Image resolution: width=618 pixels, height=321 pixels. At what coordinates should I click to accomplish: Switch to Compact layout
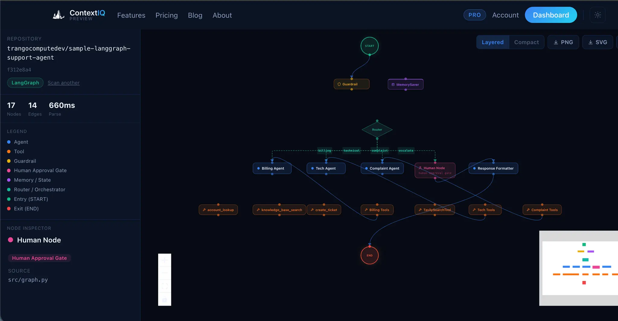(526, 42)
